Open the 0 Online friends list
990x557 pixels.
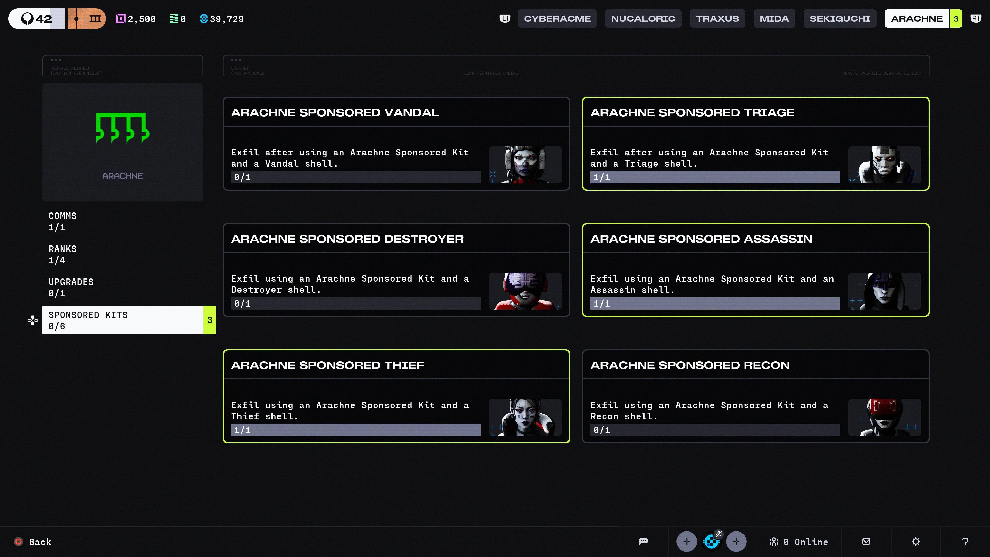(x=799, y=542)
